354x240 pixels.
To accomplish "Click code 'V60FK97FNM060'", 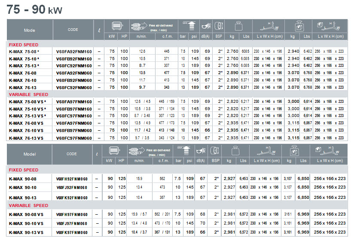I will pyautogui.click(x=72, y=232).
